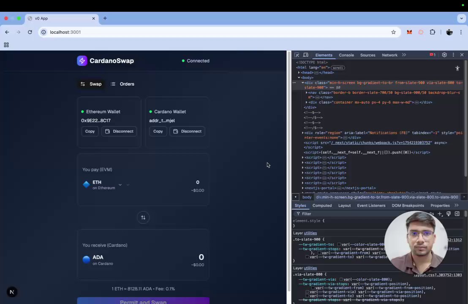Open the Chrome apps grid icon
This screenshot has width=468, height=304.
6,45
